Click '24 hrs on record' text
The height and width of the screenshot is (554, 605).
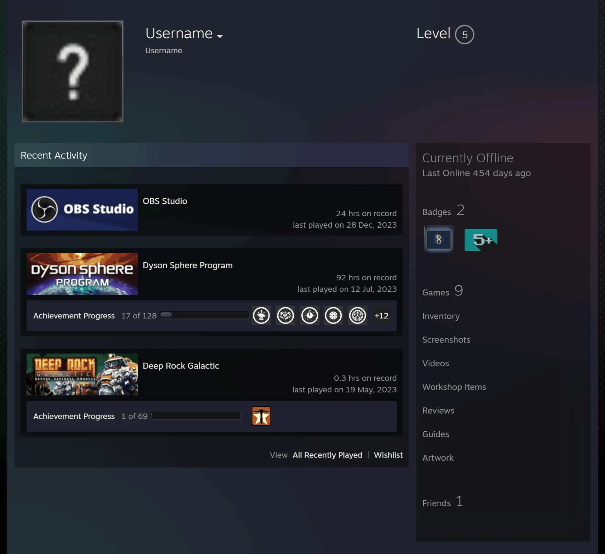click(366, 213)
